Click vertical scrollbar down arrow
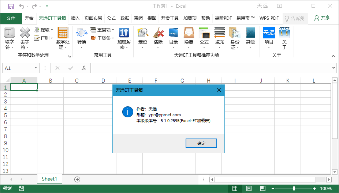 click(x=335, y=172)
